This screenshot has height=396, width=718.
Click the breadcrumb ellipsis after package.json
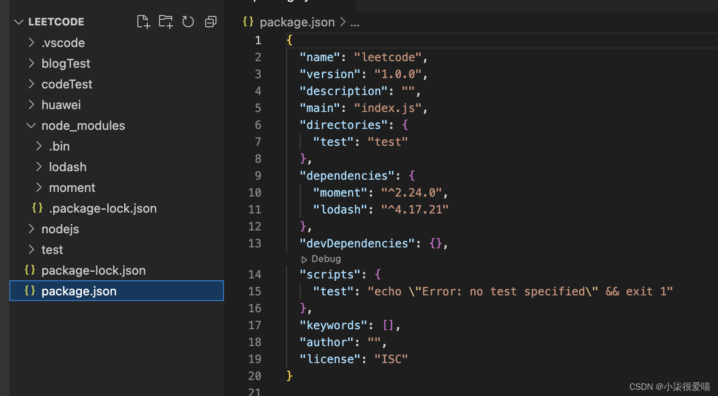[355, 23]
